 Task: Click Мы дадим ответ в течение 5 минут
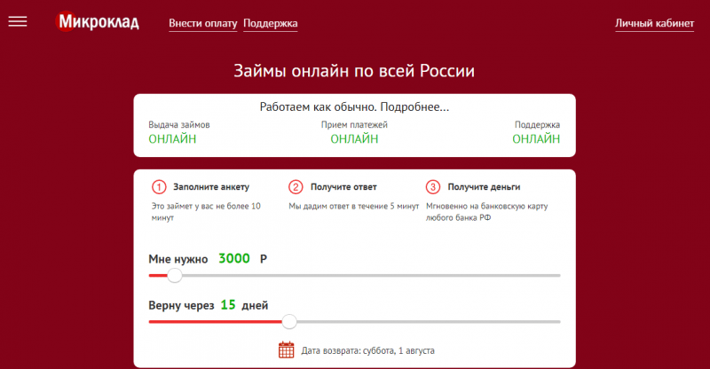(354, 206)
